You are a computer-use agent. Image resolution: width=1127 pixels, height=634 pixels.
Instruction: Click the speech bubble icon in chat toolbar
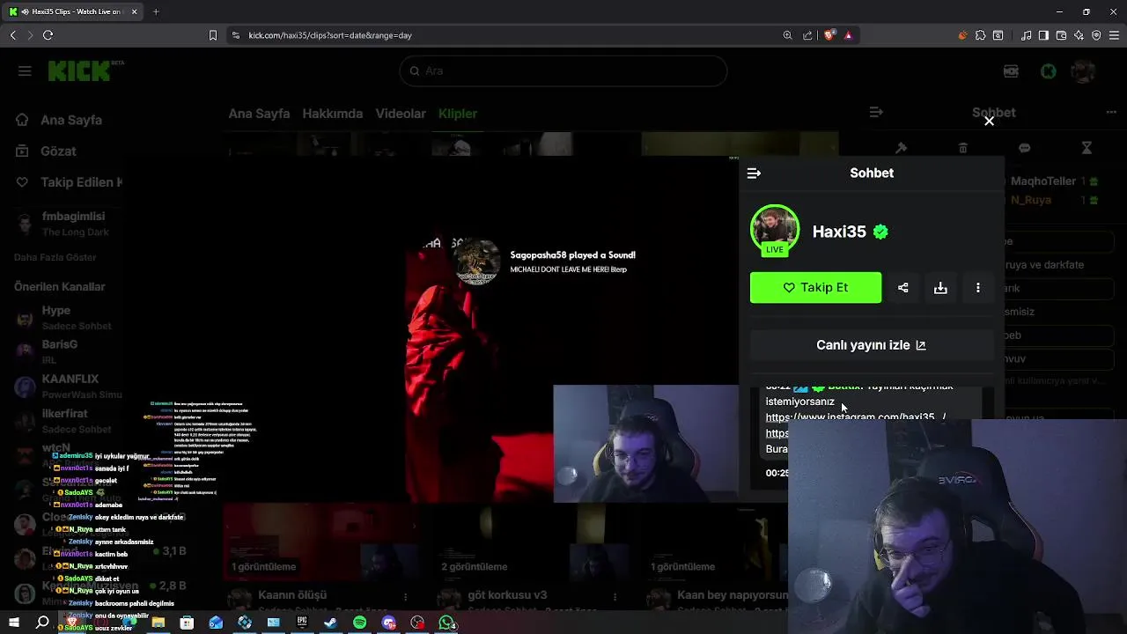point(1024,148)
